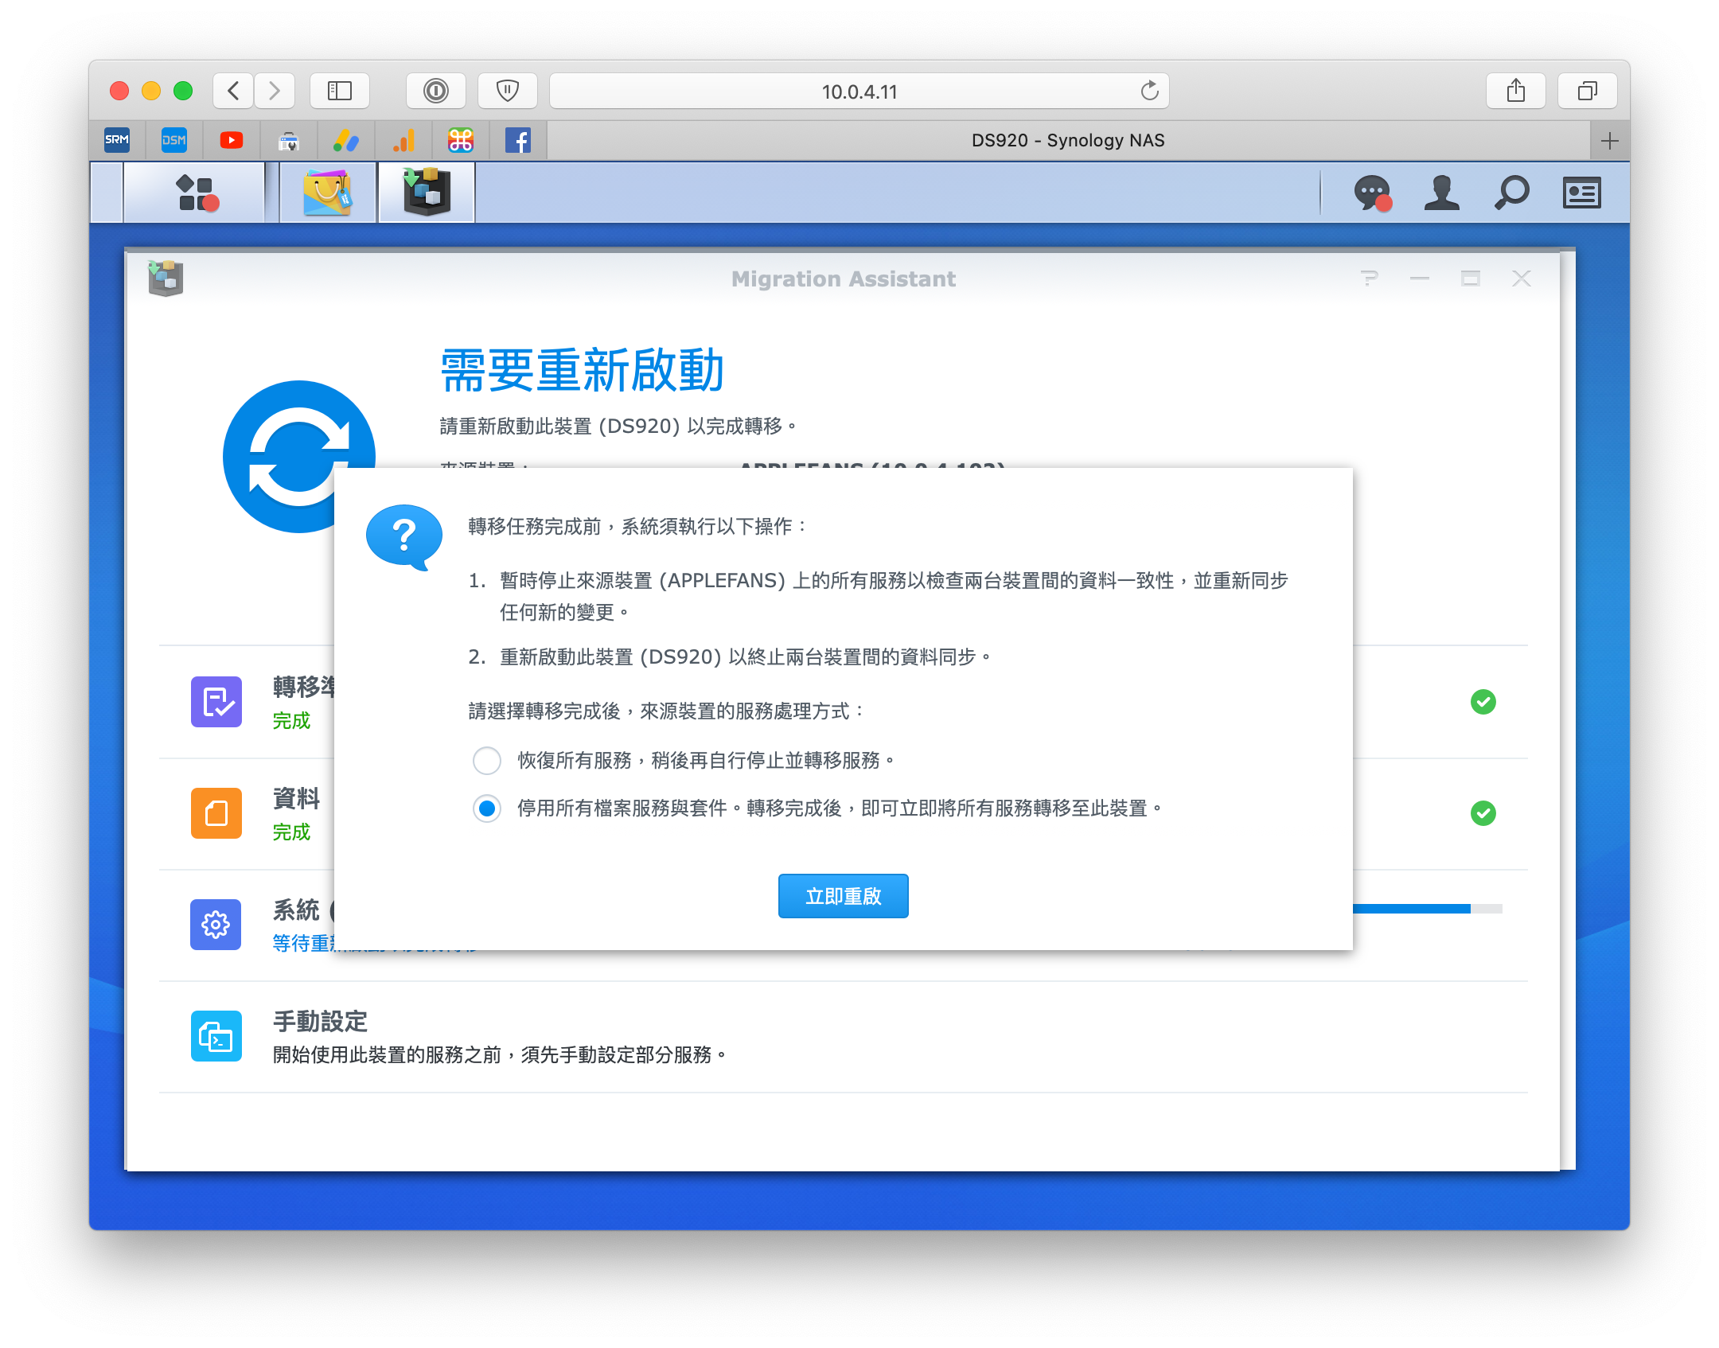Show all tabs overview button
Screen dimensions: 1719x1348
coord(1588,91)
